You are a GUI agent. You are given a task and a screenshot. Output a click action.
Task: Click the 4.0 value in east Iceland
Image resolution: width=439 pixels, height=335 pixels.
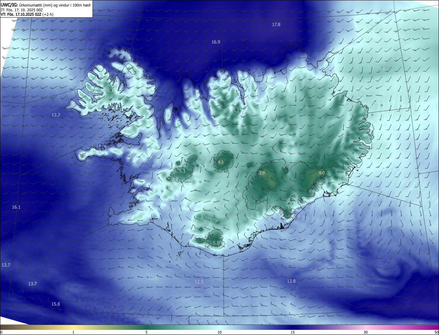coord(321,173)
